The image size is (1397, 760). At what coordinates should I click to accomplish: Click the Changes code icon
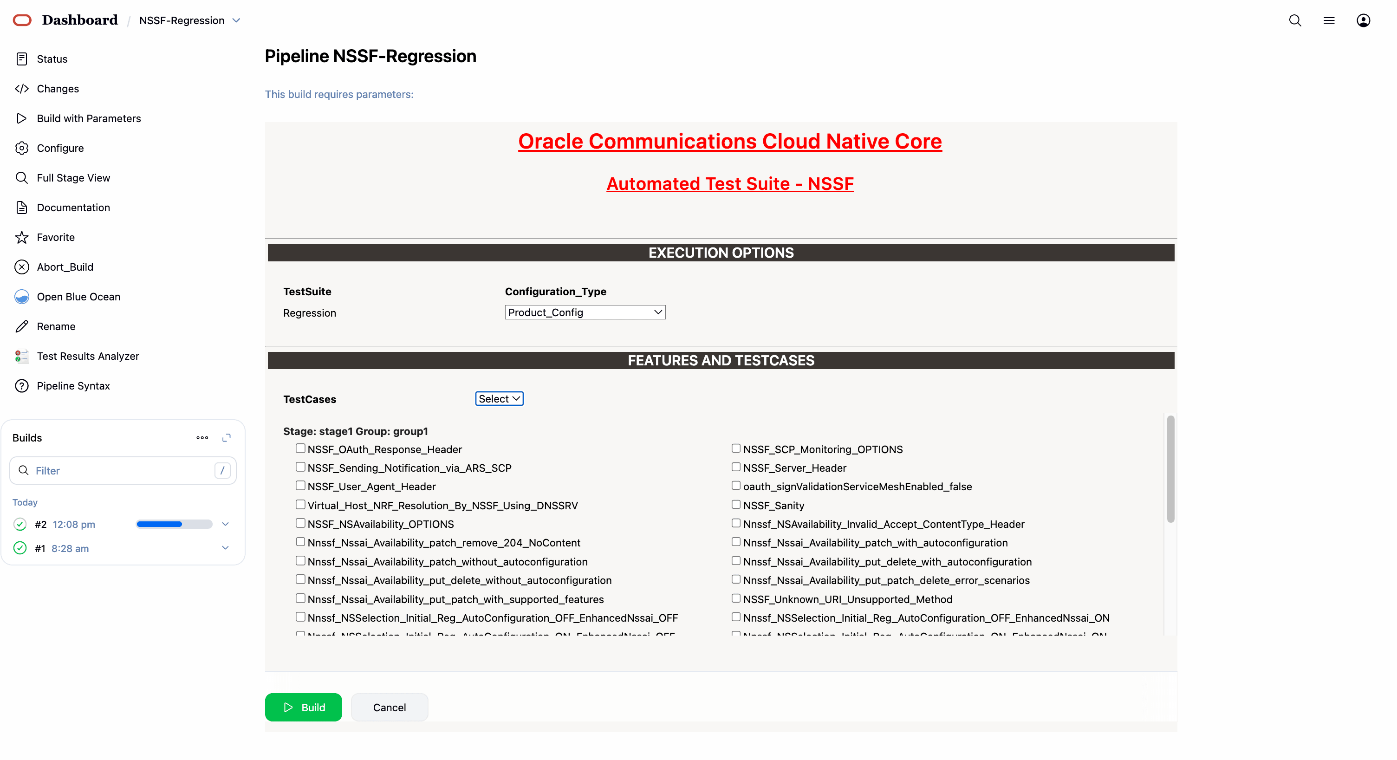click(22, 88)
